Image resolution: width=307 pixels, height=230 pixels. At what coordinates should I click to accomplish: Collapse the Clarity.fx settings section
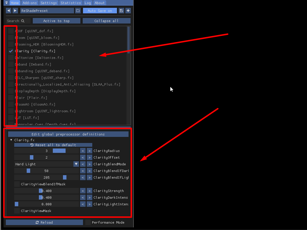pyautogui.click(x=11, y=140)
